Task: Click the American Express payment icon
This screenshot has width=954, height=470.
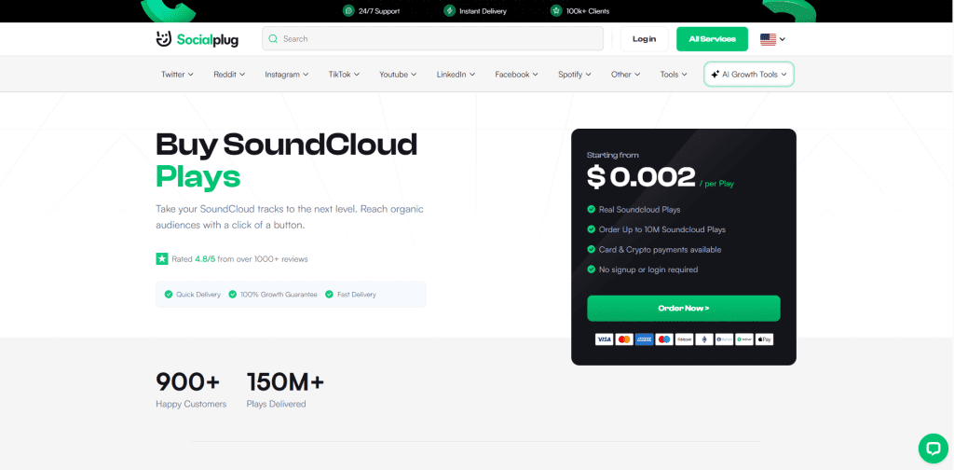Action: 644,339
